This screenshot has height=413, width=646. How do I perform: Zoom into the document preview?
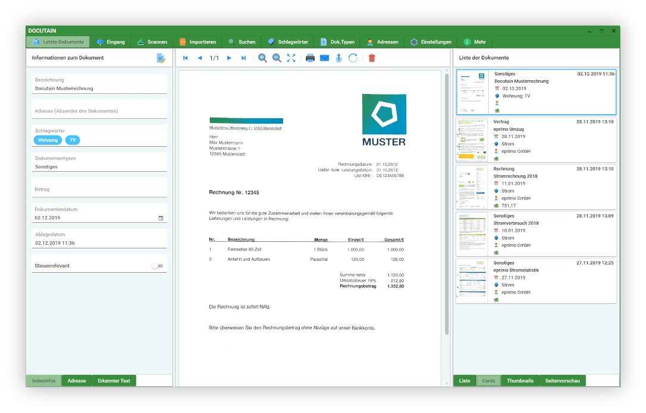click(263, 58)
